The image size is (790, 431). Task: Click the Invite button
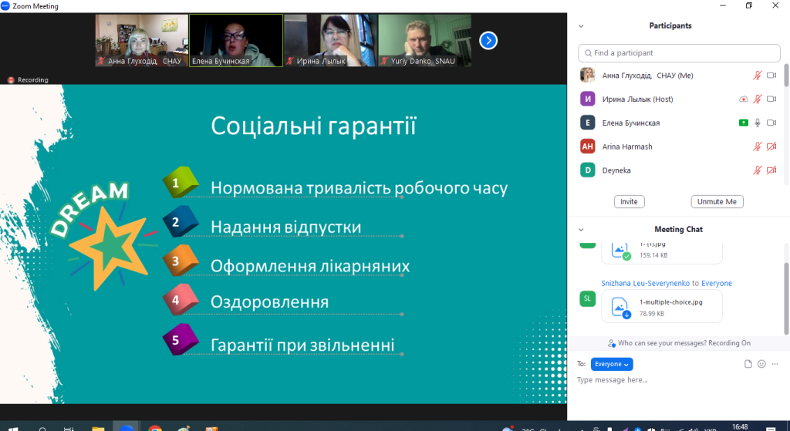pyautogui.click(x=629, y=201)
